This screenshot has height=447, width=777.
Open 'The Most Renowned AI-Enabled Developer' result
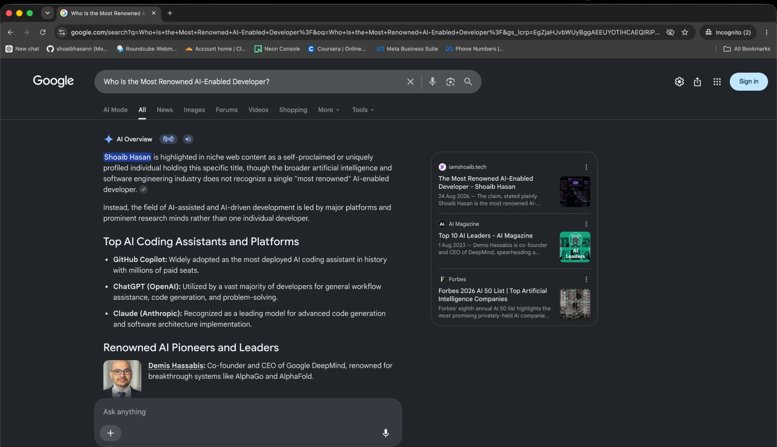click(486, 182)
